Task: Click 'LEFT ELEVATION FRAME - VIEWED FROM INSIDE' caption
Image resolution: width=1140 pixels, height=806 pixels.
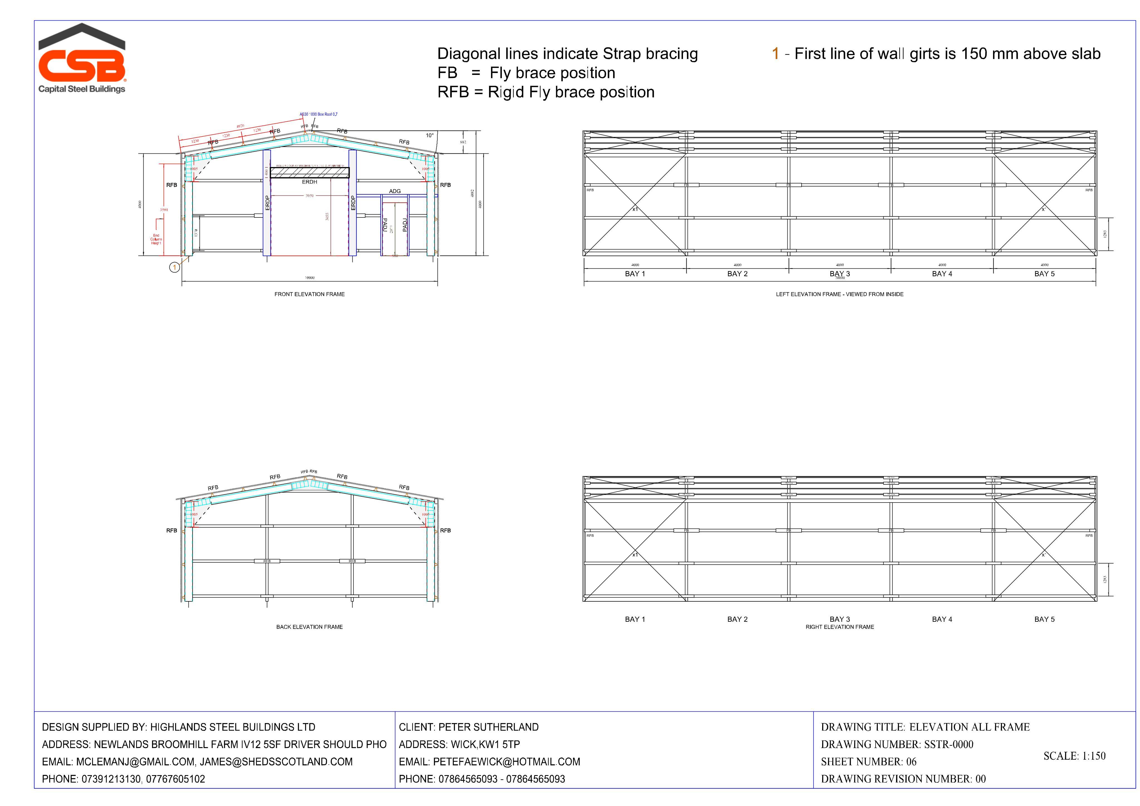Action: tap(840, 295)
